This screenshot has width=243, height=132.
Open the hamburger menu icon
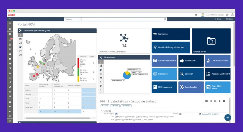coord(10,19)
